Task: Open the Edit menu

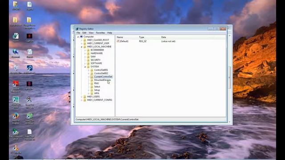Action: (84, 33)
